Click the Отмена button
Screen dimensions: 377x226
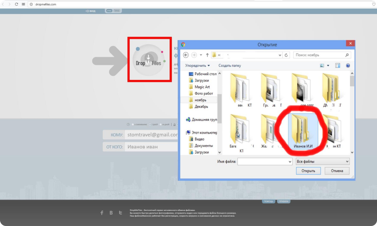337,171
